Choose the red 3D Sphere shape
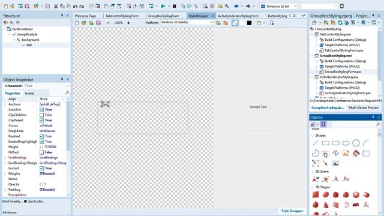This screenshot has height=216, width=384. point(356,195)
